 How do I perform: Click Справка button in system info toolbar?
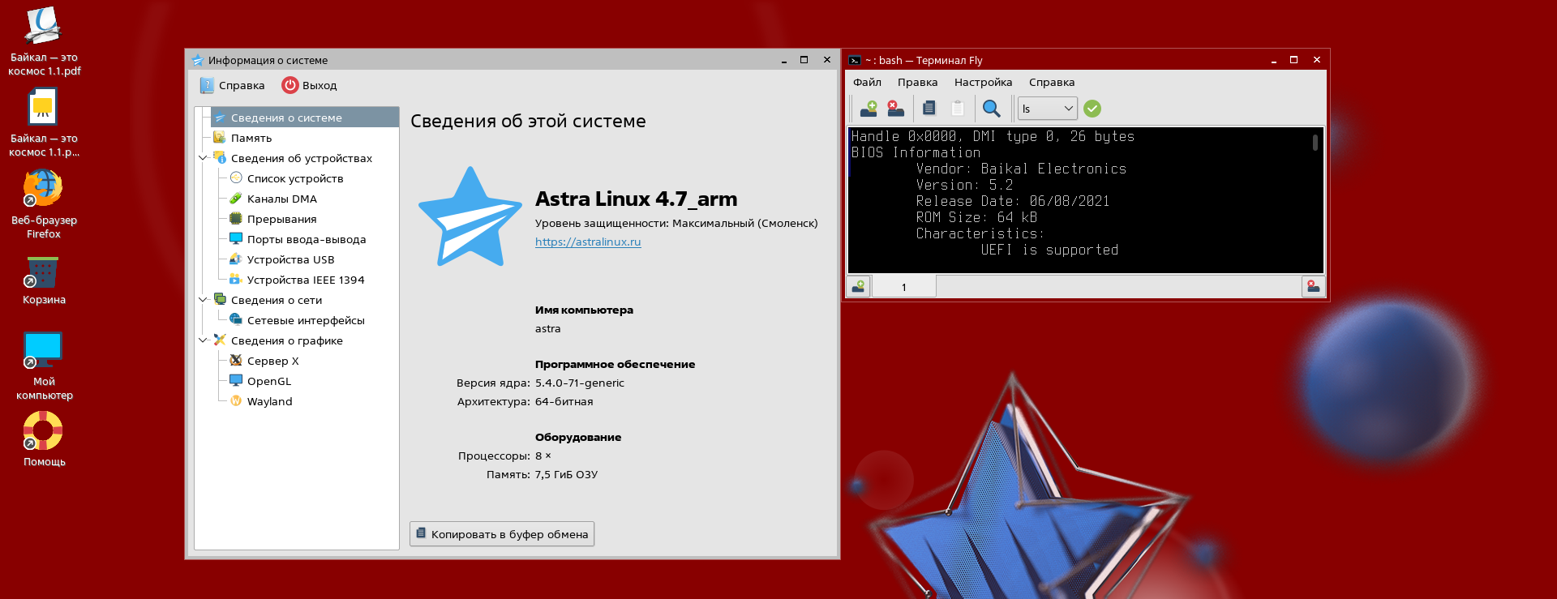[x=232, y=85]
